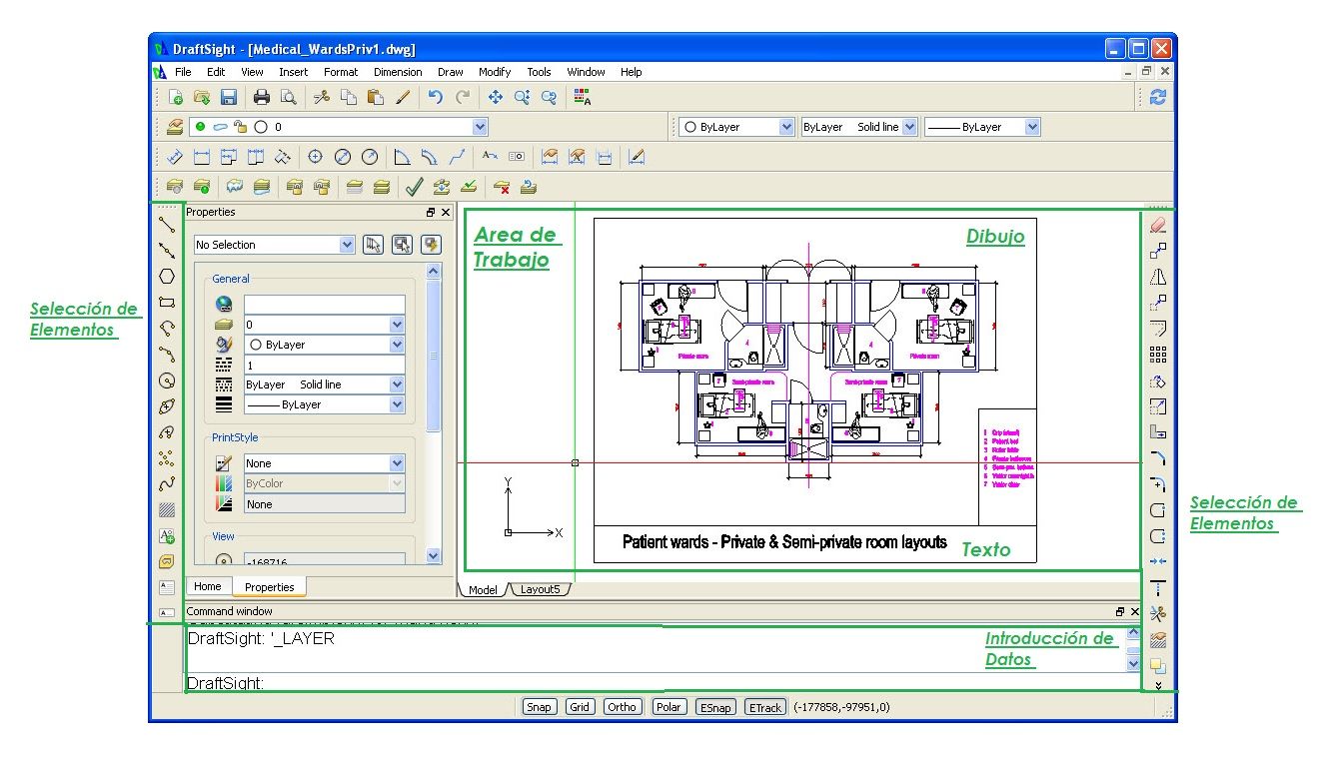The width and height of the screenshot is (1339, 763).
Task: Expand the Solid line style dropdown in toolbar
Action: (x=908, y=127)
